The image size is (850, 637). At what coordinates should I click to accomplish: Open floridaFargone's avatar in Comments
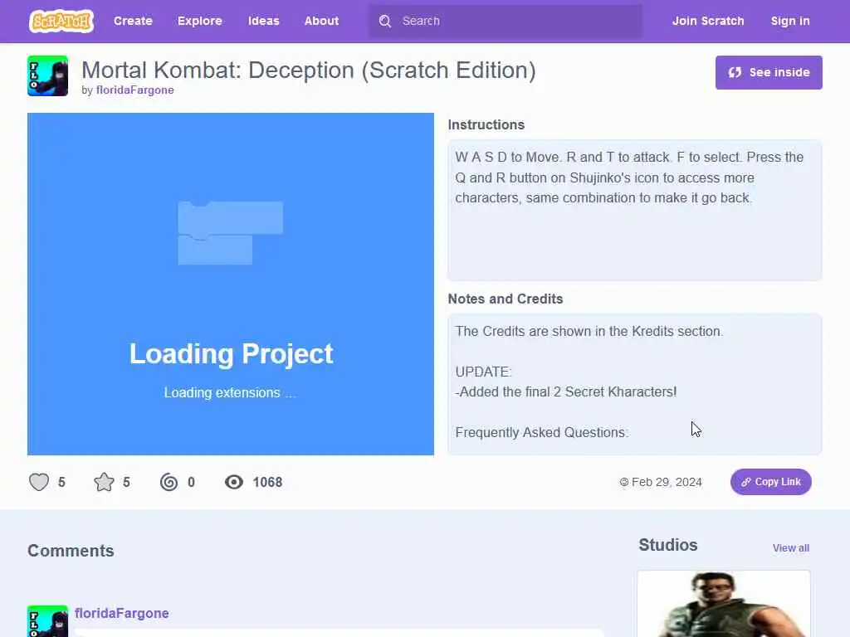click(x=47, y=621)
